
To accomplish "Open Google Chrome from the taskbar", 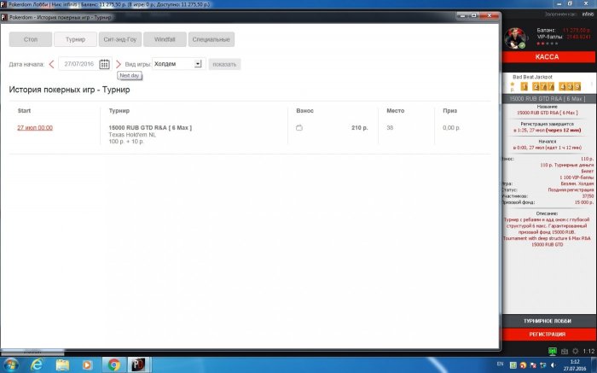I will click(113, 365).
